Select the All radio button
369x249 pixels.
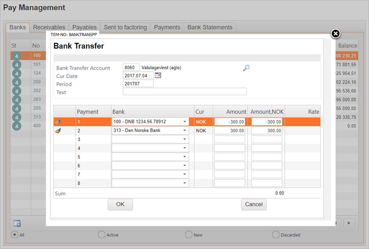click(15, 235)
